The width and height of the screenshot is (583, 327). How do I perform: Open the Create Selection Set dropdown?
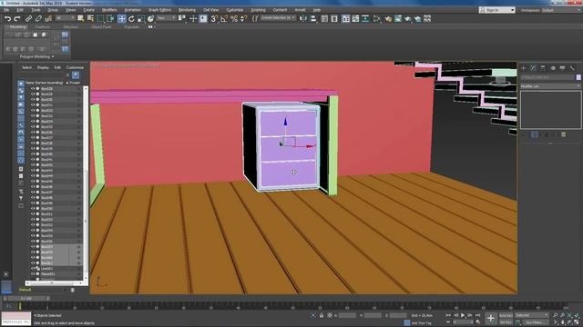278,18
